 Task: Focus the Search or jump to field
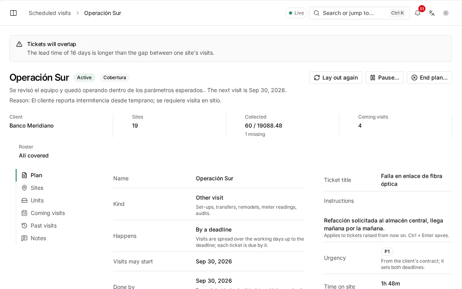point(359,13)
